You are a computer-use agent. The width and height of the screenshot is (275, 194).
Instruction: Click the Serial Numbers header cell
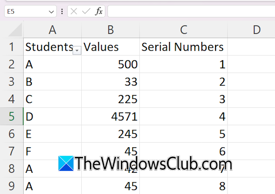click(183, 47)
